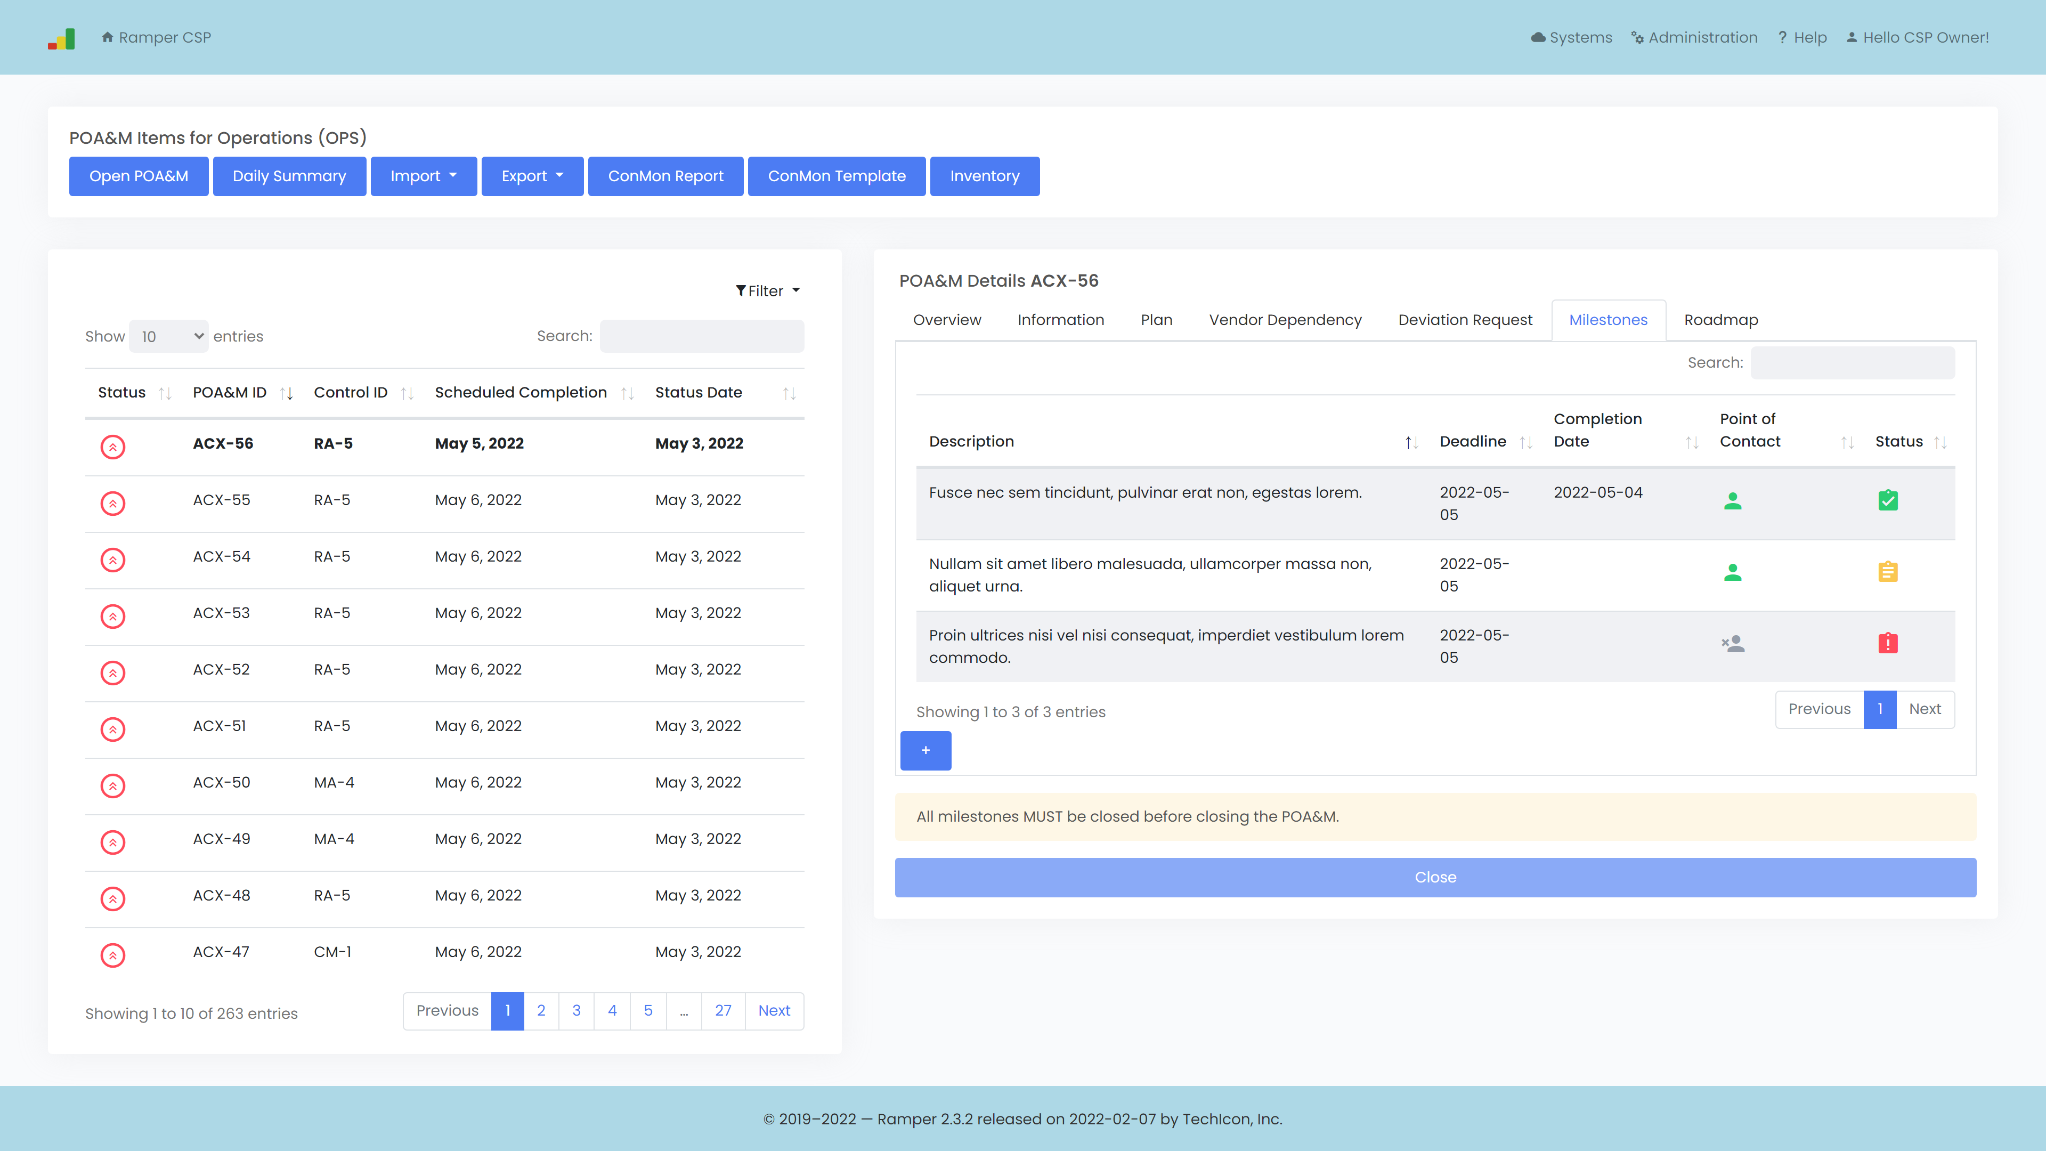This screenshot has height=1151, width=2046.
Task: Click the red overdue clipboard status icon
Action: 1888,643
